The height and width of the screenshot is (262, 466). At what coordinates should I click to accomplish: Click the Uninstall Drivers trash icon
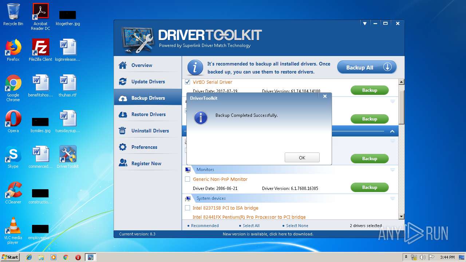pos(123,131)
